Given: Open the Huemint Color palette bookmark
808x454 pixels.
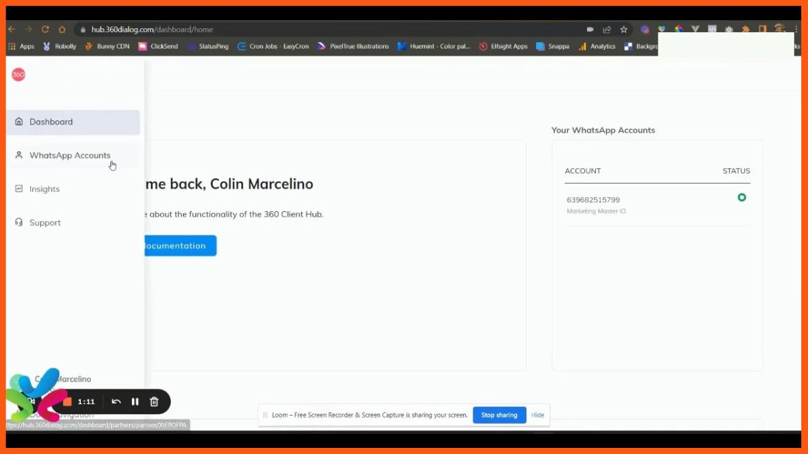Looking at the screenshot, I should pos(434,46).
